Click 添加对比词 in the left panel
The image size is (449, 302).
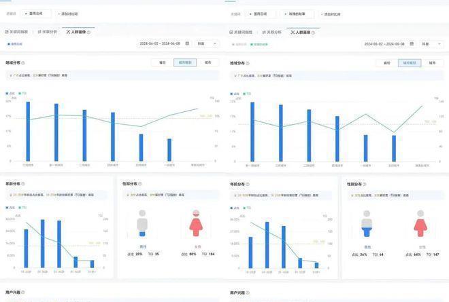pyautogui.click(x=69, y=13)
